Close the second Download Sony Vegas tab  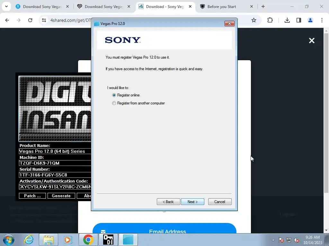(129, 7)
